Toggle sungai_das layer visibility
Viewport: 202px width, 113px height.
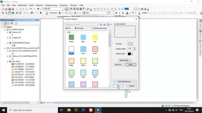point(10,38)
